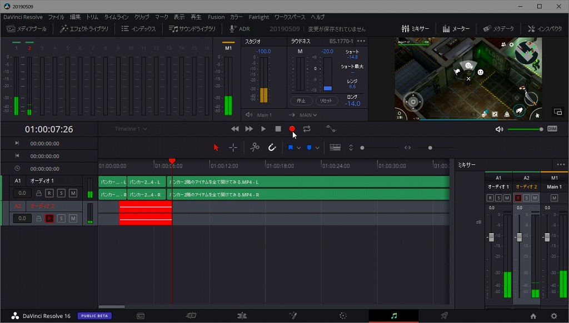Click the arrow pointer selection tool
569x323 pixels.
(216, 148)
